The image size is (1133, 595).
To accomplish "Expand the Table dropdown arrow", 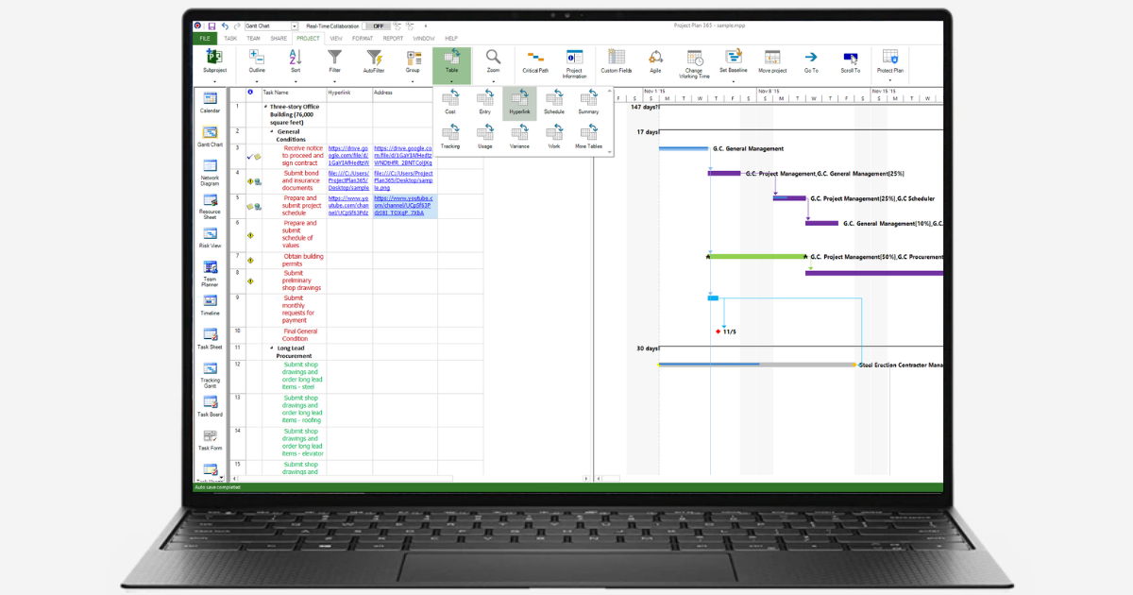I will point(451,81).
